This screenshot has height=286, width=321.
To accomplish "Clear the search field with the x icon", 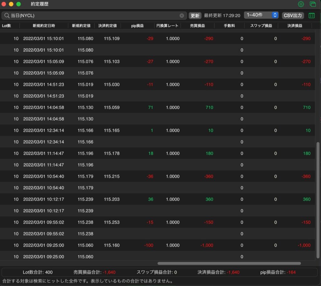I will tap(182, 16).
